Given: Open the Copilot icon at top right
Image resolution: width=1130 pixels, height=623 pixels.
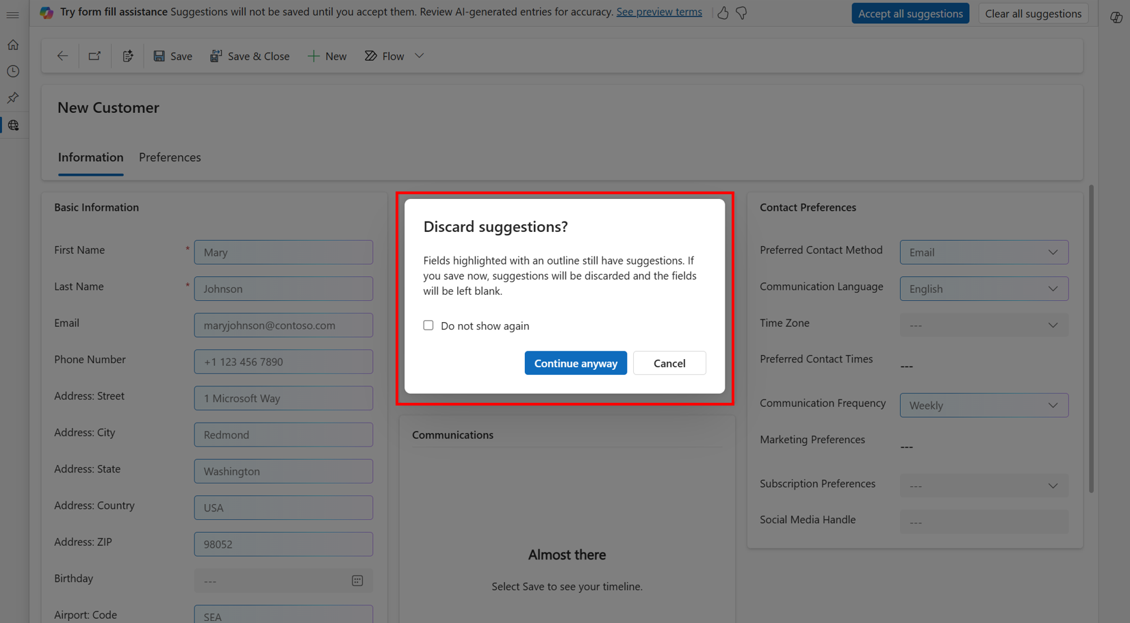Looking at the screenshot, I should (x=1116, y=17).
